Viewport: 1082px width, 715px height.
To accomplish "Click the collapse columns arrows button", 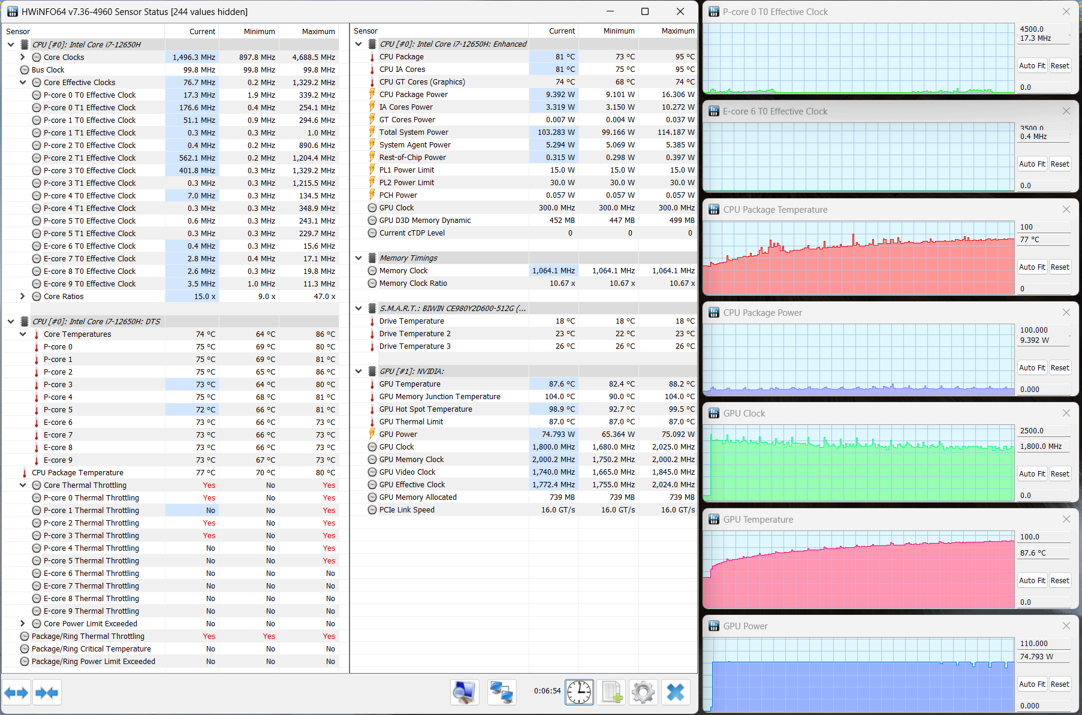I will click(47, 693).
